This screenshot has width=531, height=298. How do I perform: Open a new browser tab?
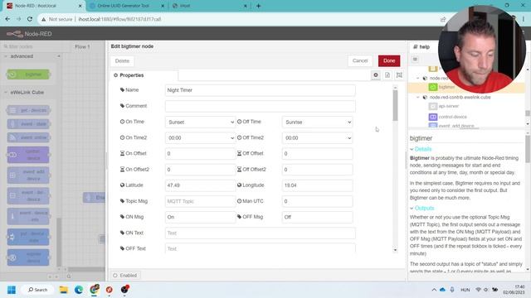pos(258,6)
